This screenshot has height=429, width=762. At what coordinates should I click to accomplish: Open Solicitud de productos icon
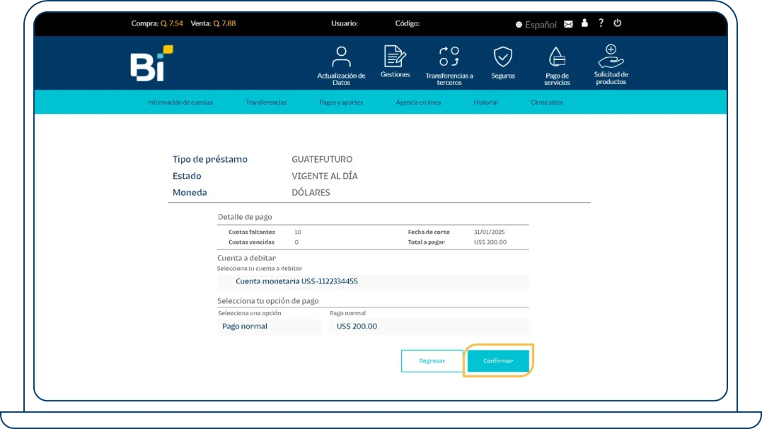pyautogui.click(x=611, y=55)
